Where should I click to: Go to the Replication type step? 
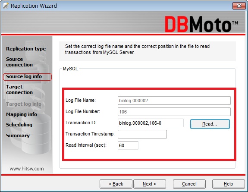26,49
